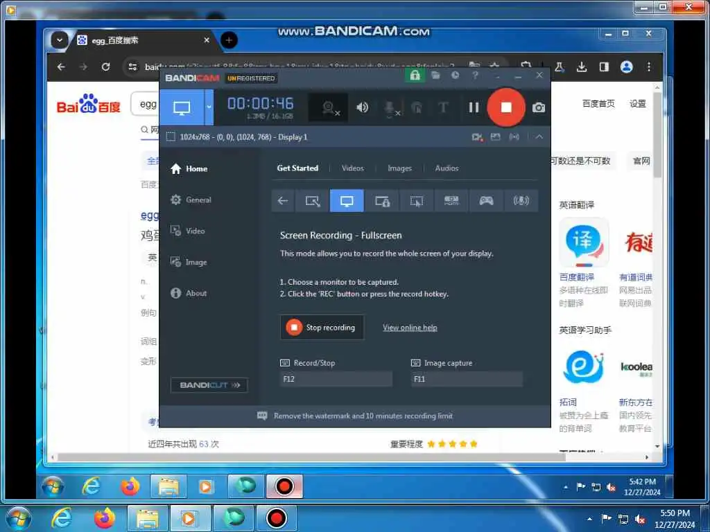This screenshot has width=710, height=532.
Task: Select HDMI device recording mode
Action: 451,200
